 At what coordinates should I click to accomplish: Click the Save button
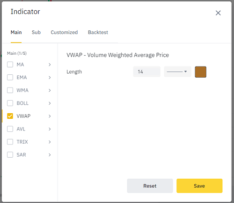199,186
